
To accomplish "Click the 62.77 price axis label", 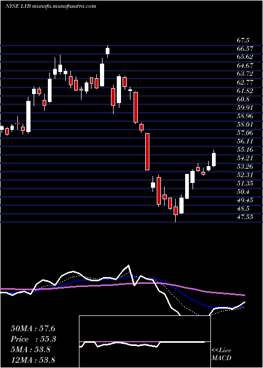I will tap(245, 83).
